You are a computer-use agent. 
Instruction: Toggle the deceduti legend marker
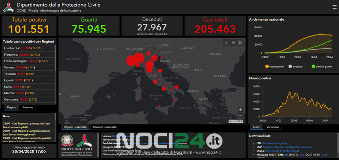[x=290, y=67]
